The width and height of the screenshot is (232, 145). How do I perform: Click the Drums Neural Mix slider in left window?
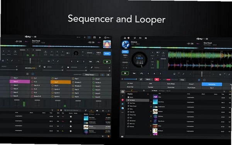point(53,70)
